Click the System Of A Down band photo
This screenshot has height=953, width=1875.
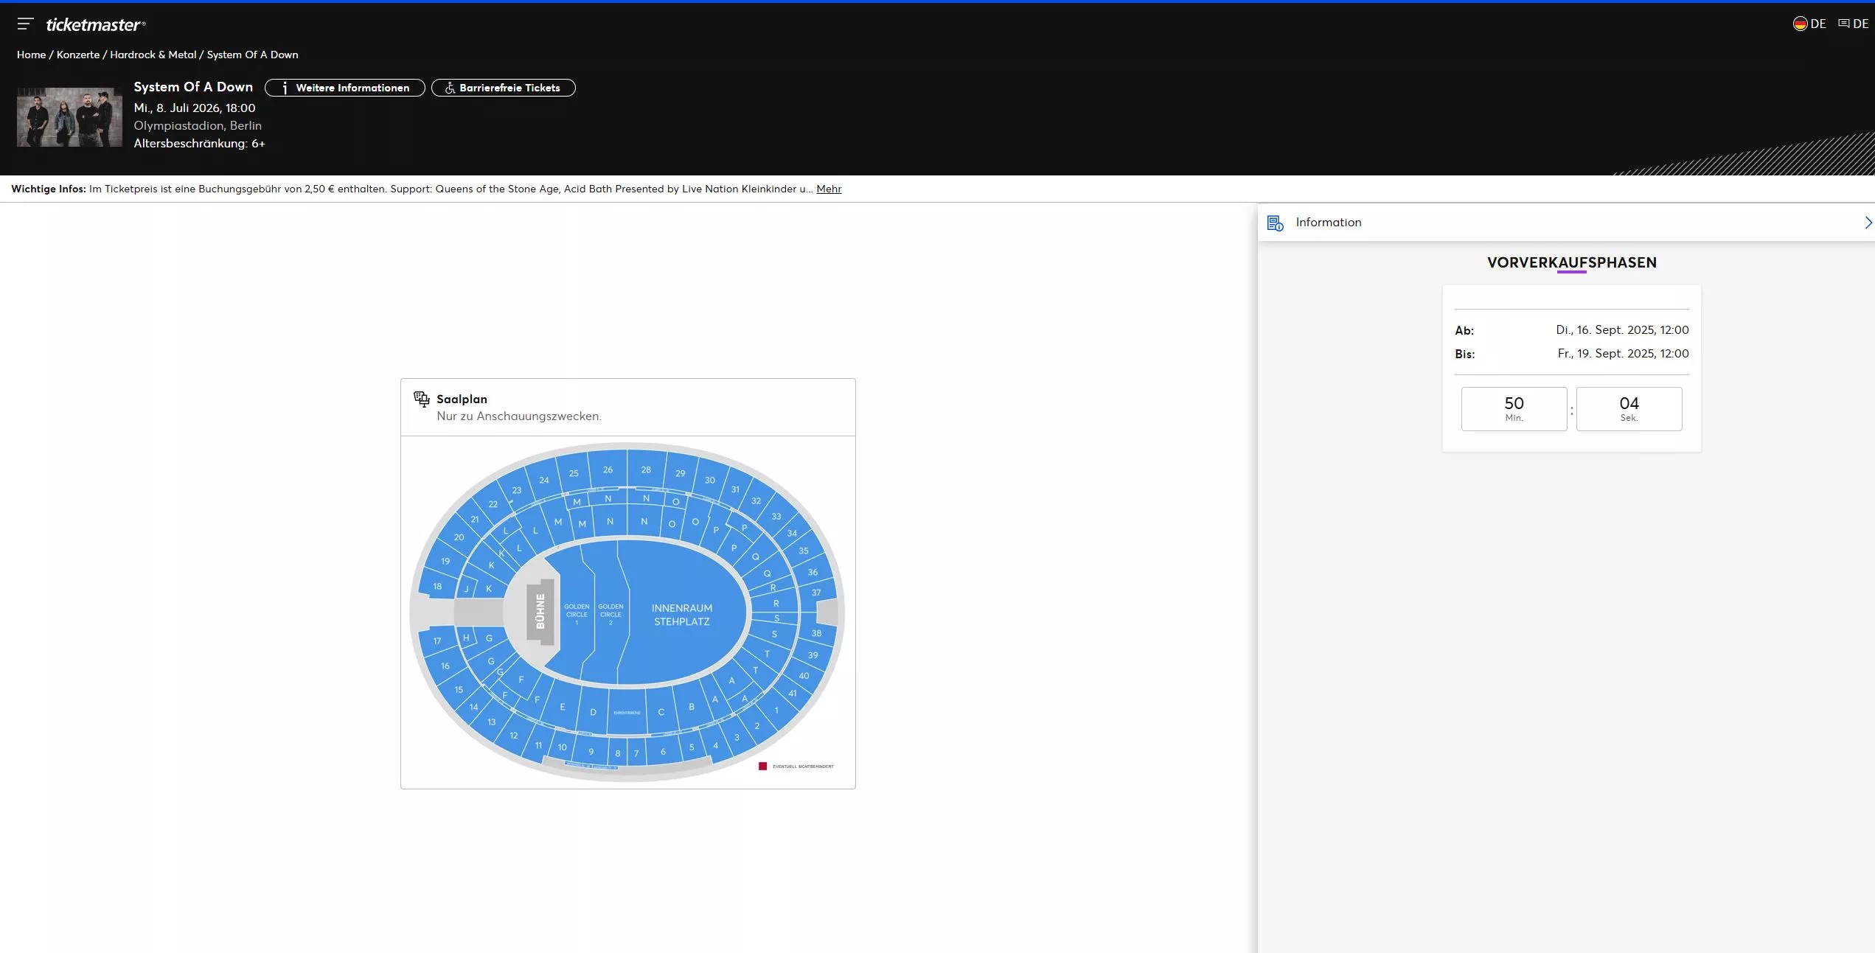point(69,117)
